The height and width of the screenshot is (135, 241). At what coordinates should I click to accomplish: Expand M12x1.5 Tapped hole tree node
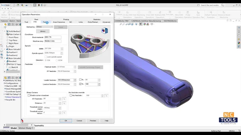5,64
